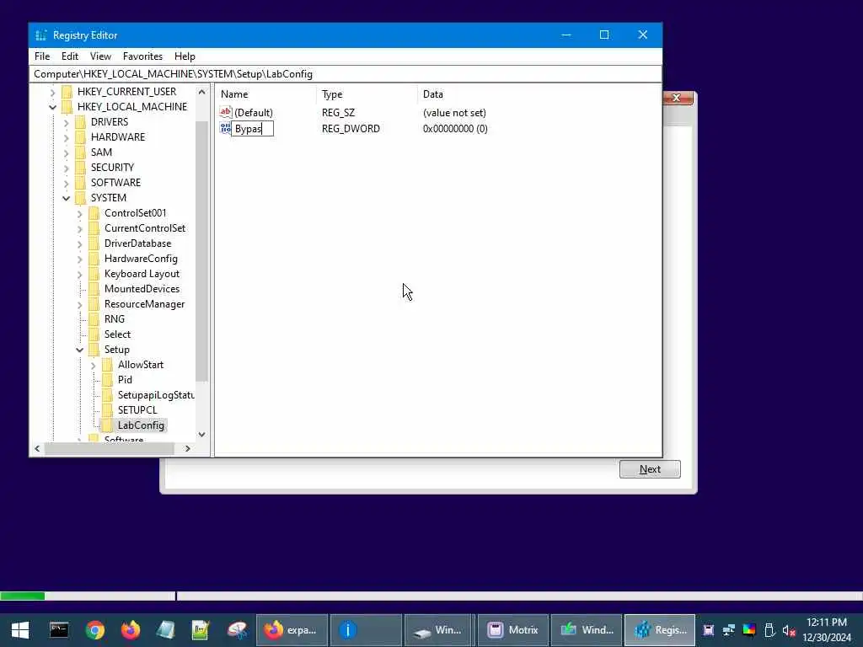Select the ControlSet001 tree item
The width and height of the screenshot is (863, 647).
tap(135, 213)
